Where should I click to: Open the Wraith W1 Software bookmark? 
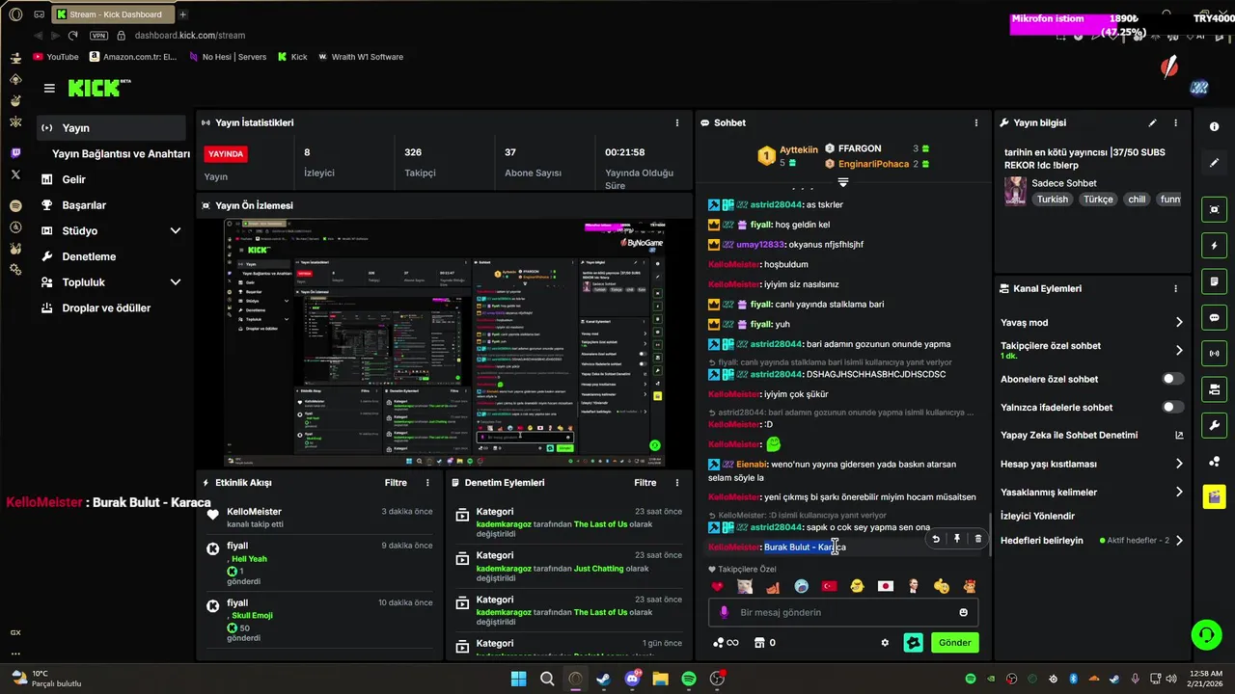coord(360,57)
